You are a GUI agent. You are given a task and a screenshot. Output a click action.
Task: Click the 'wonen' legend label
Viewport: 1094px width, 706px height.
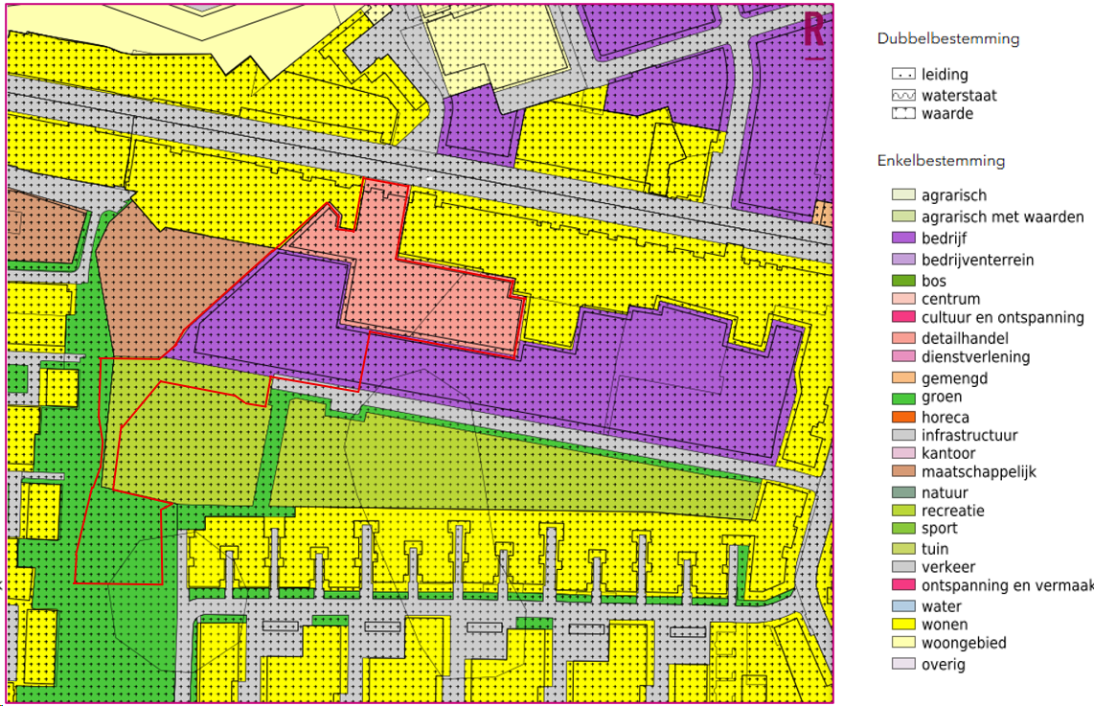[945, 625]
